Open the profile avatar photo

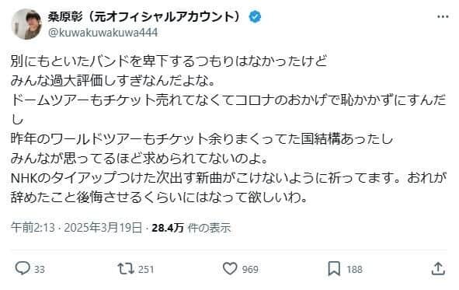coord(26,24)
